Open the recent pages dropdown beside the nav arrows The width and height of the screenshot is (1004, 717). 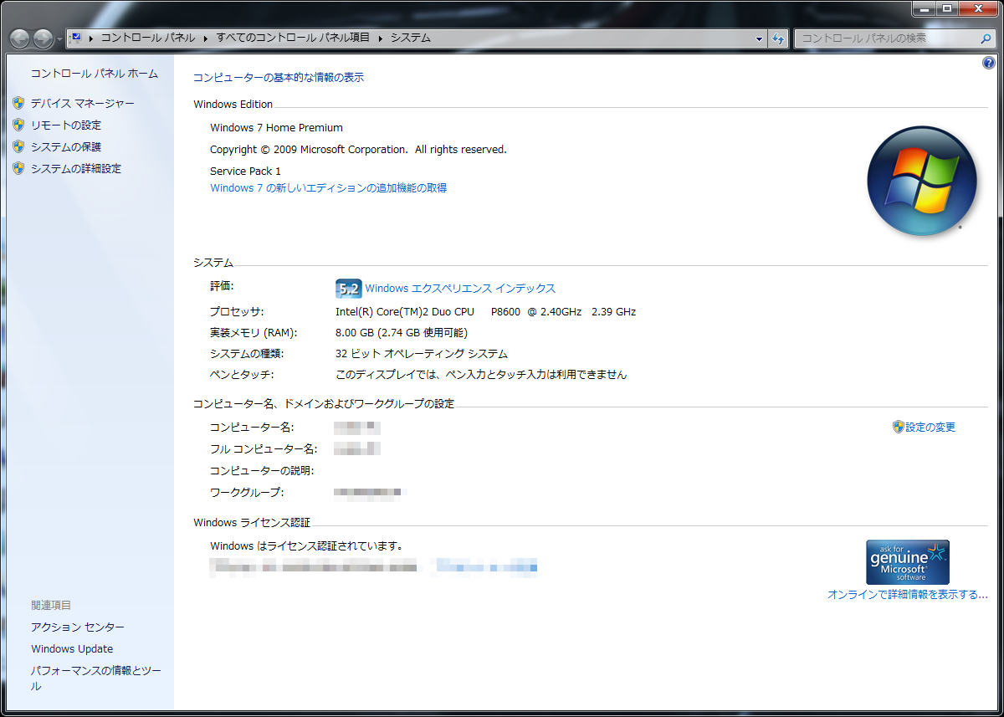(x=59, y=38)
